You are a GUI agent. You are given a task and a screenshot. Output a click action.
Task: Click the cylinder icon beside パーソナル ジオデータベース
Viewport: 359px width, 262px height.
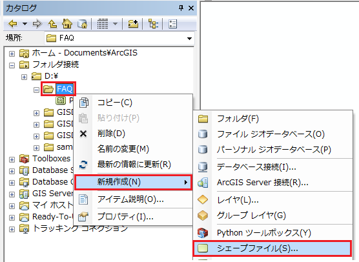pos(203,150)
